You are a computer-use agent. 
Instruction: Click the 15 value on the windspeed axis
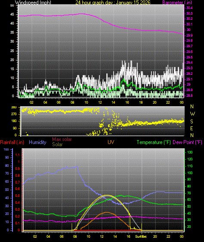(12, 69)
